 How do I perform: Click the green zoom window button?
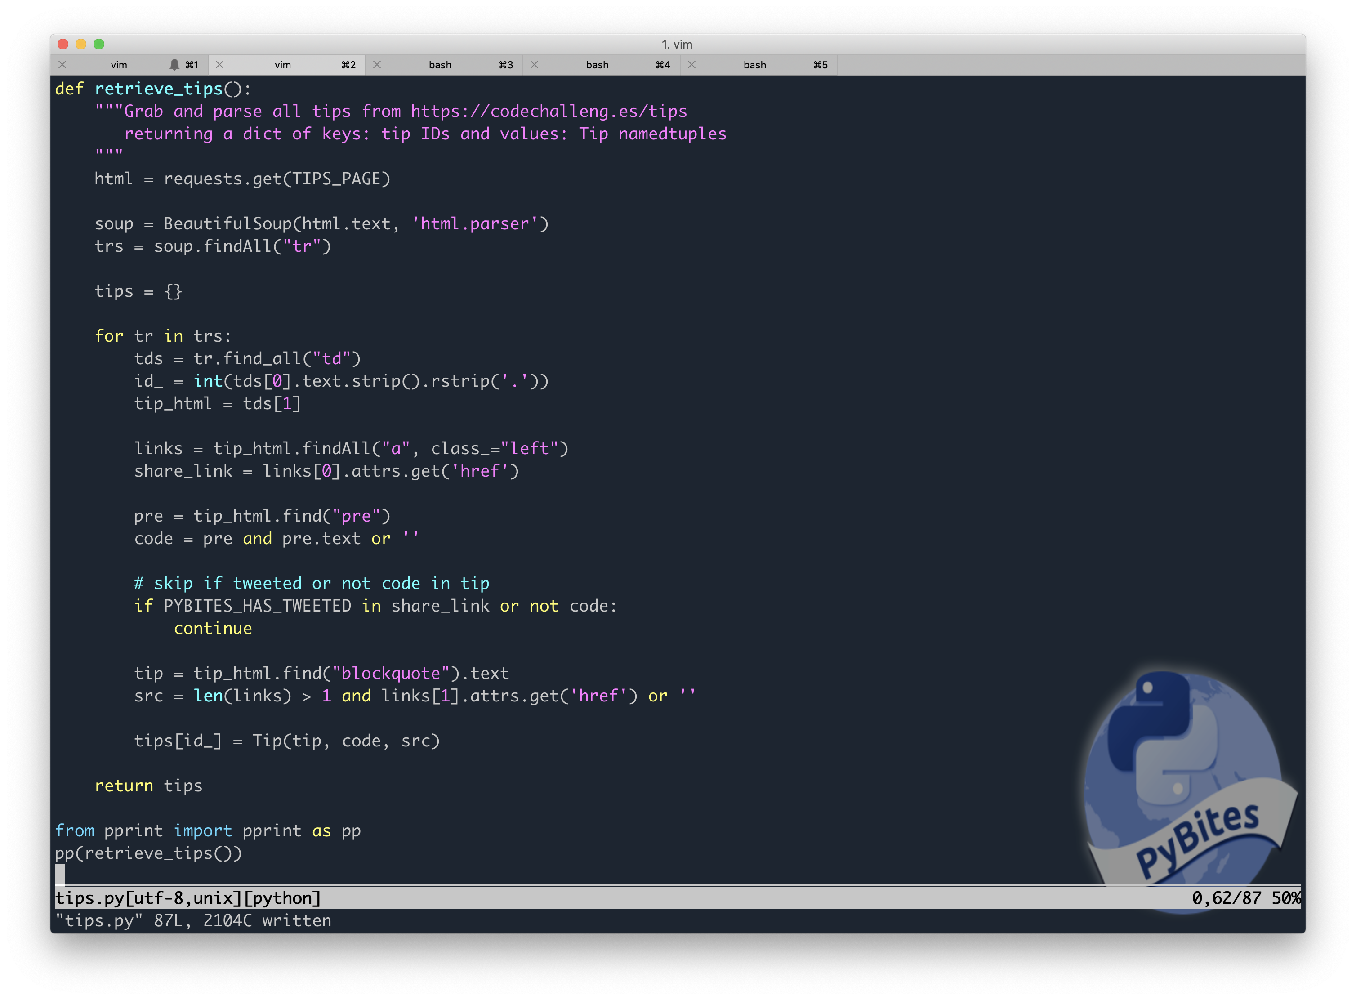coord(99,44)
